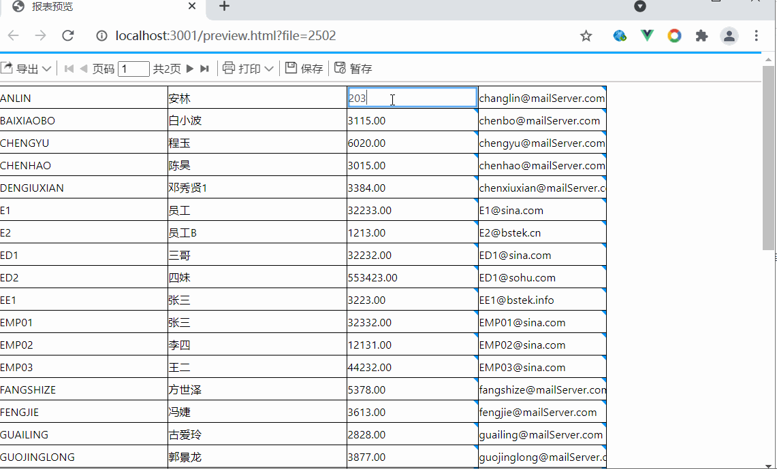This screenshot has height=469, width=777.
Task: Click the cell with 3384.00
Action: (412, 188)
